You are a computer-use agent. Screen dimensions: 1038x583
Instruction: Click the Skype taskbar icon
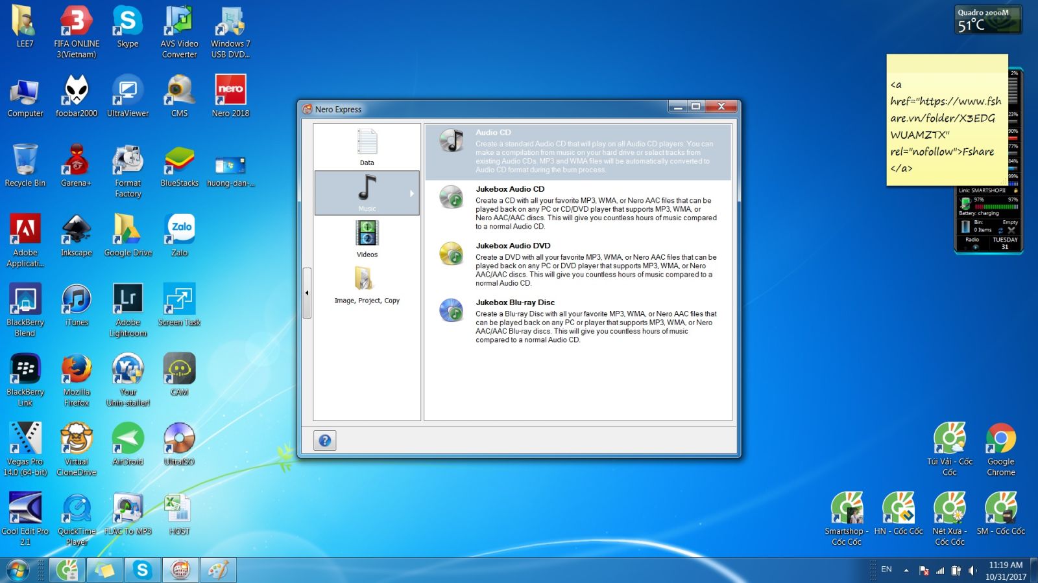(x=142, y=570)
